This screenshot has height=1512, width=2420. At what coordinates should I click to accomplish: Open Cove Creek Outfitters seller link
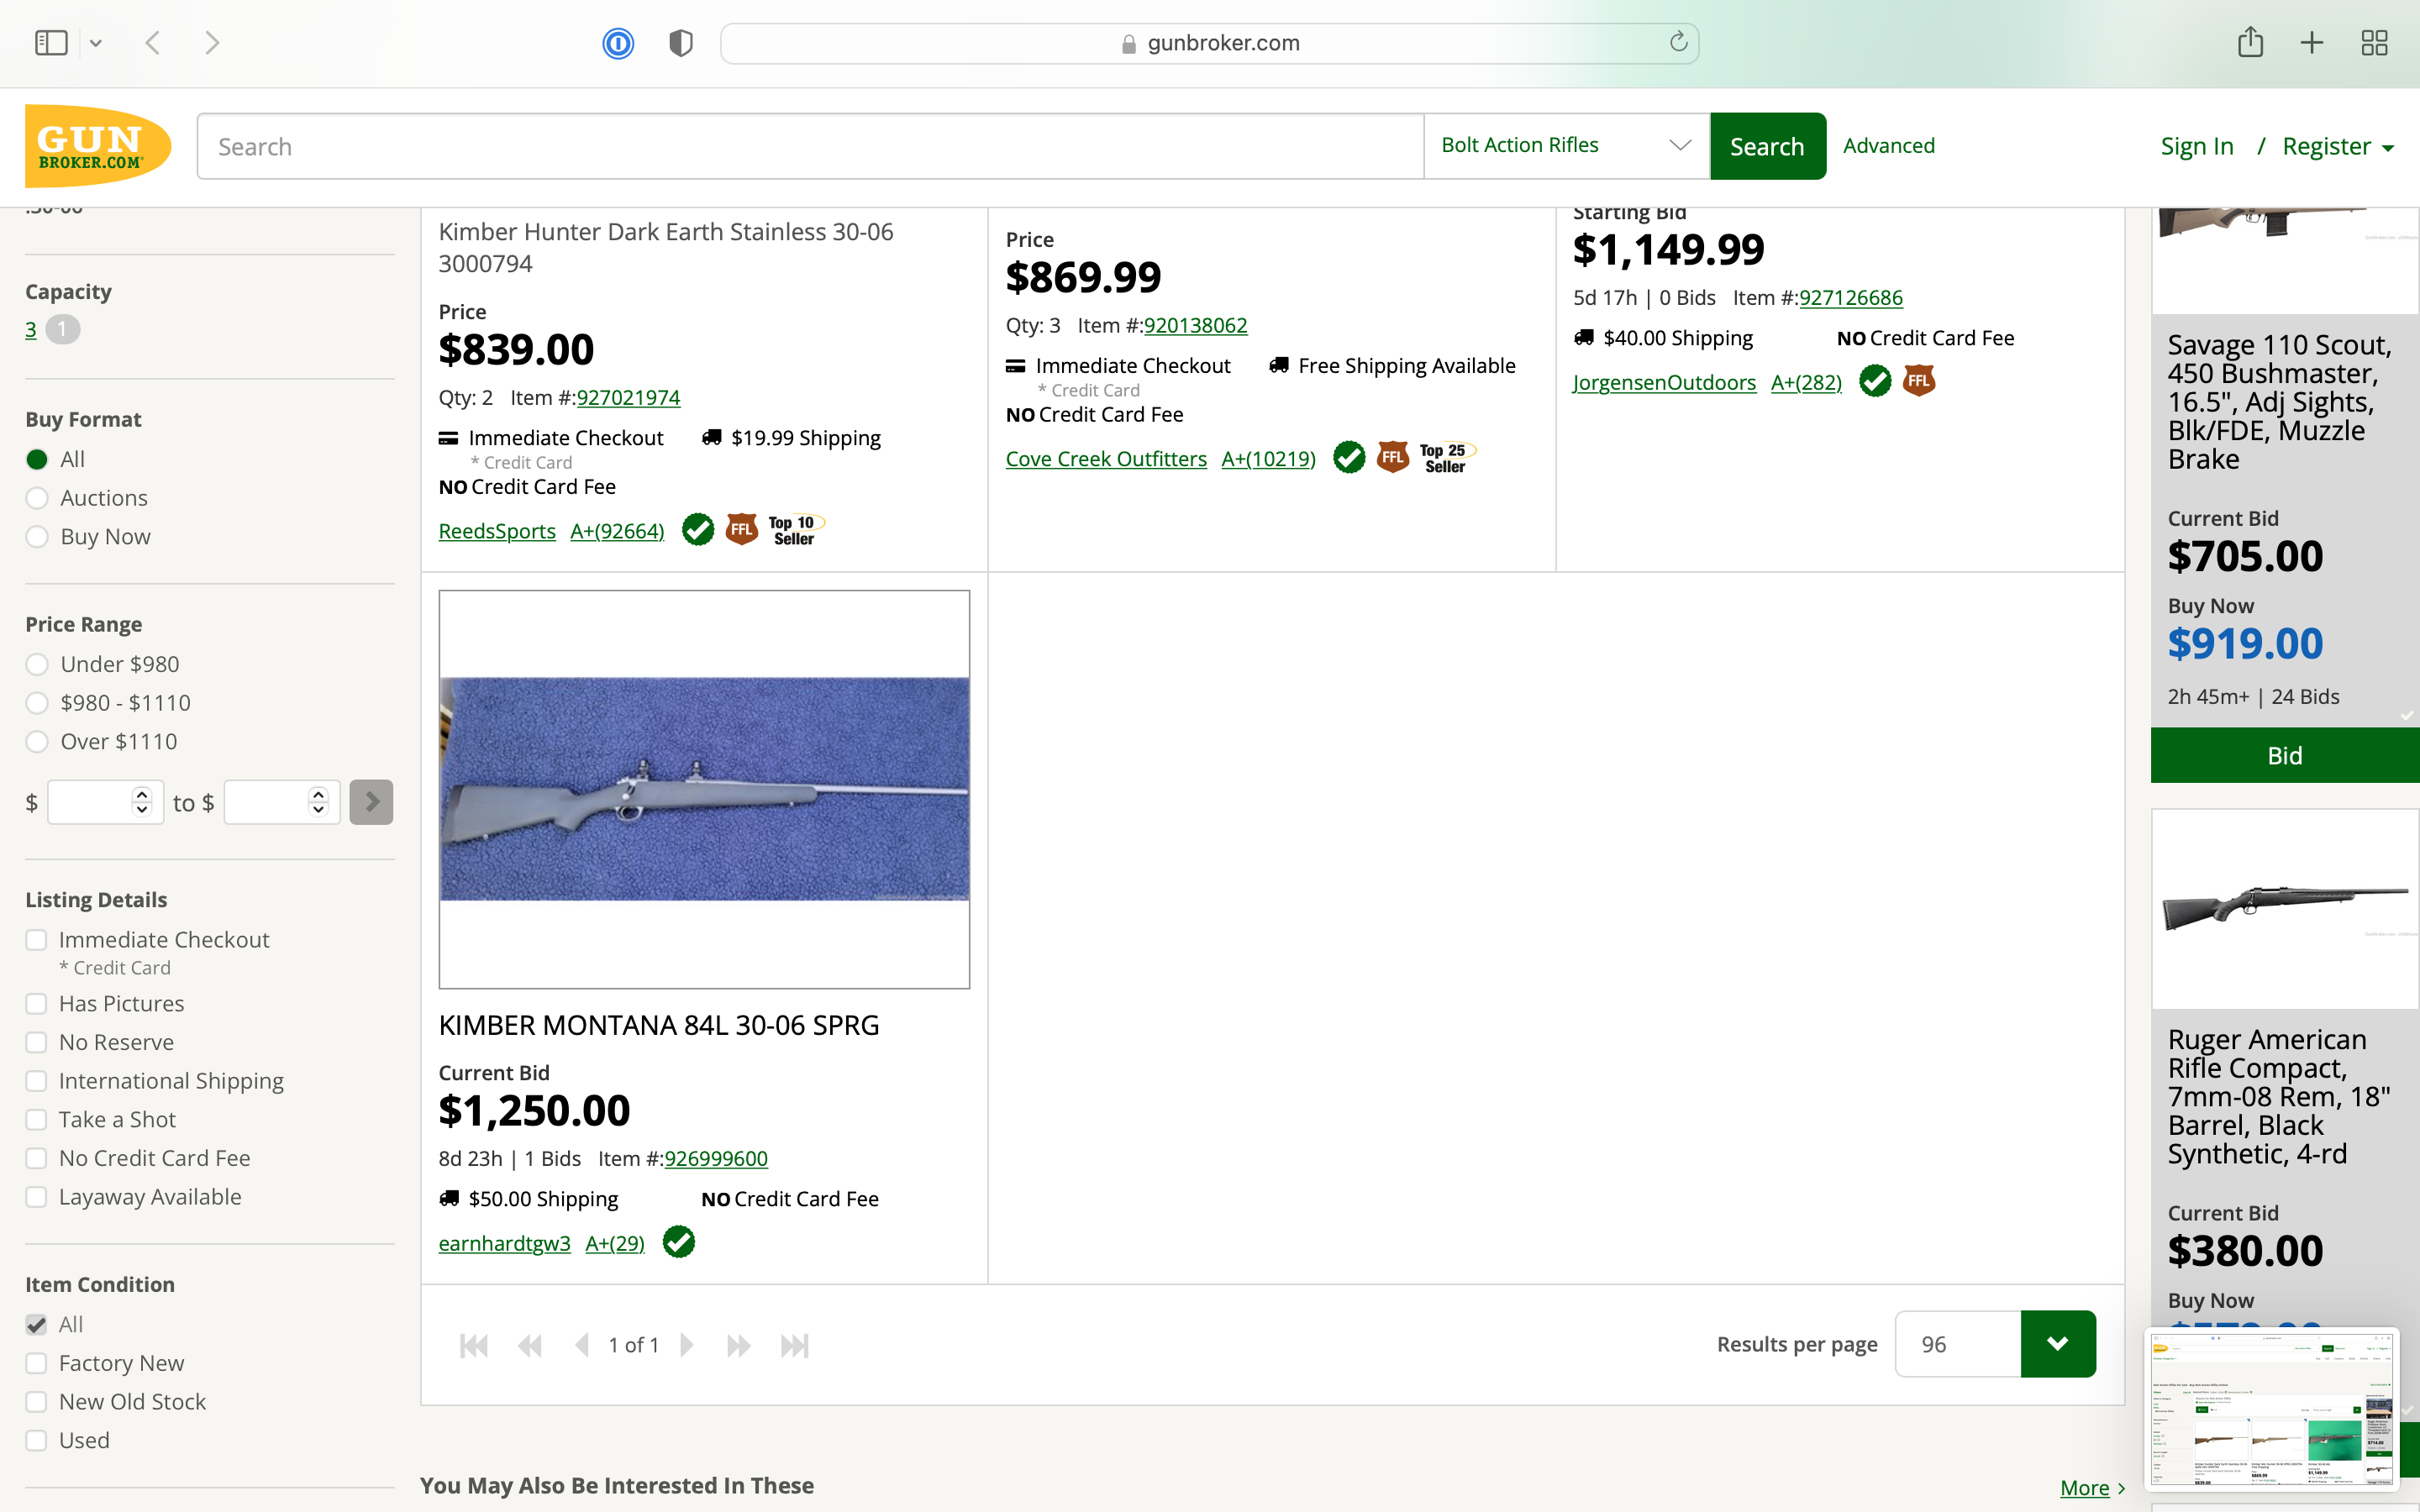pyautogui.click(x=1106, y=459)
